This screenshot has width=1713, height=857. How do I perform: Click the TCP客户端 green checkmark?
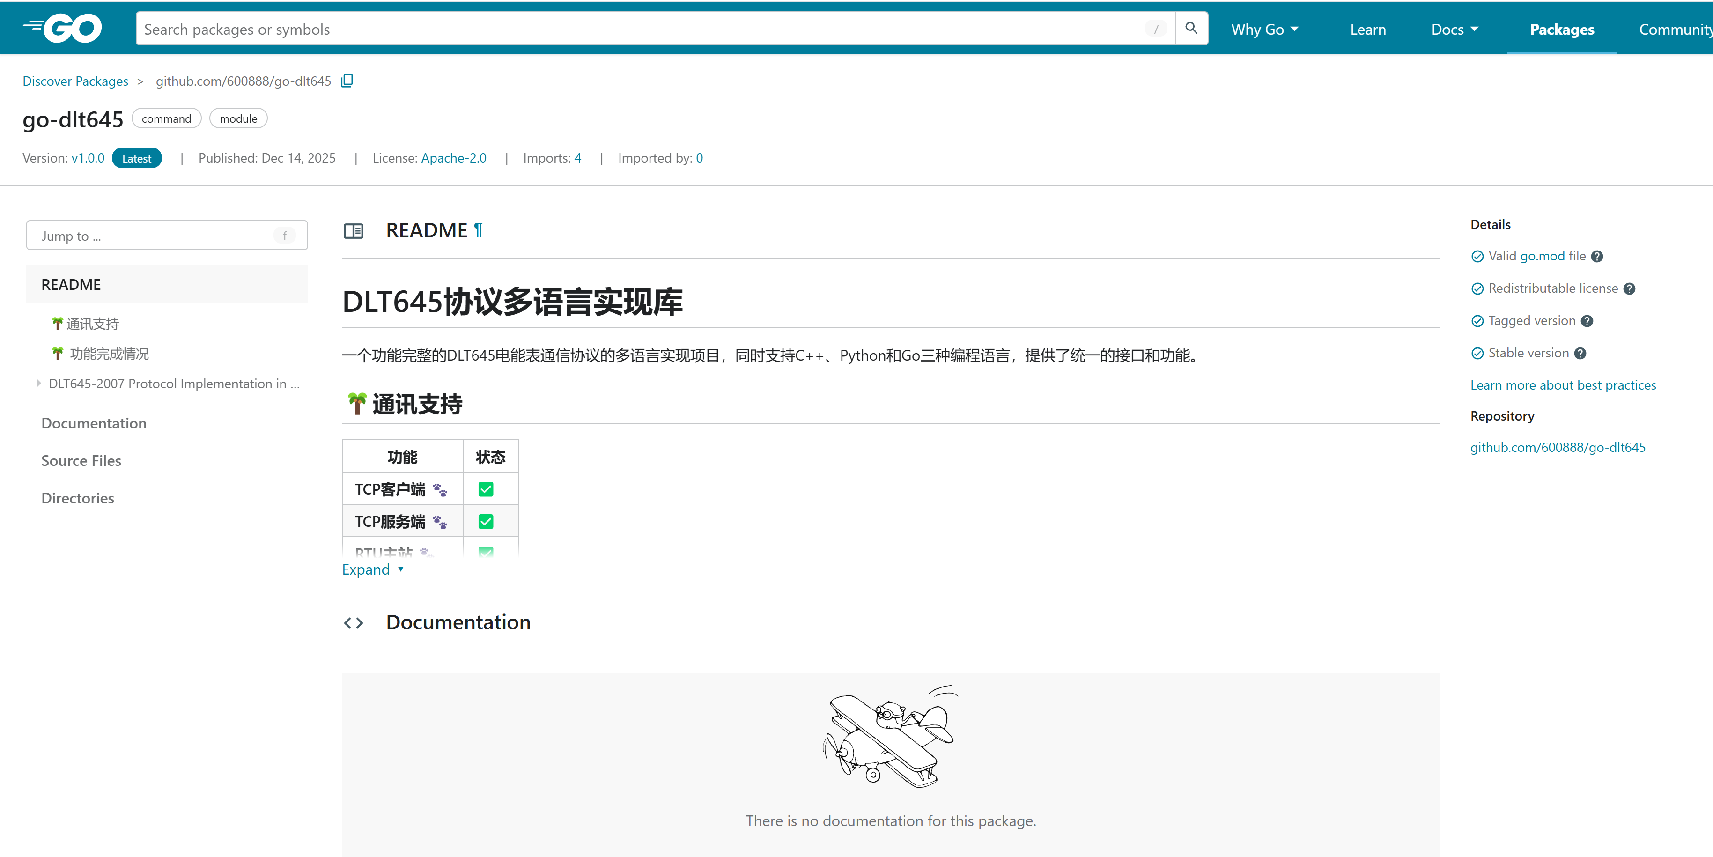click(x=486, y=489)
